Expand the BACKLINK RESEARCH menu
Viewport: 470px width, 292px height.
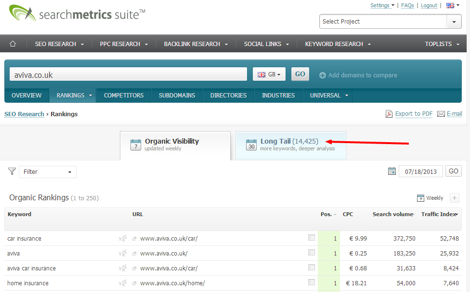(x=196, y=44)
